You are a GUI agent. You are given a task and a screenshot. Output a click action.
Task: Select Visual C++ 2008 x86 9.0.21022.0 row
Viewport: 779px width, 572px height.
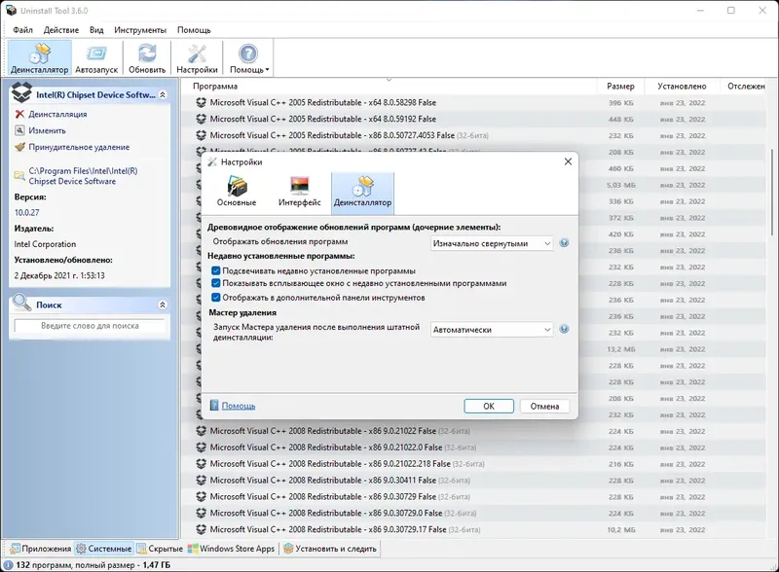pyautogui.click(x=472, y=447)
